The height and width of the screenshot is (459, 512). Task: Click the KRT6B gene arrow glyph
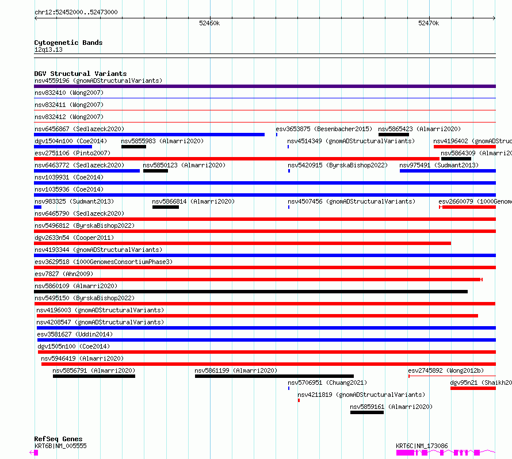tap(33, 453)
